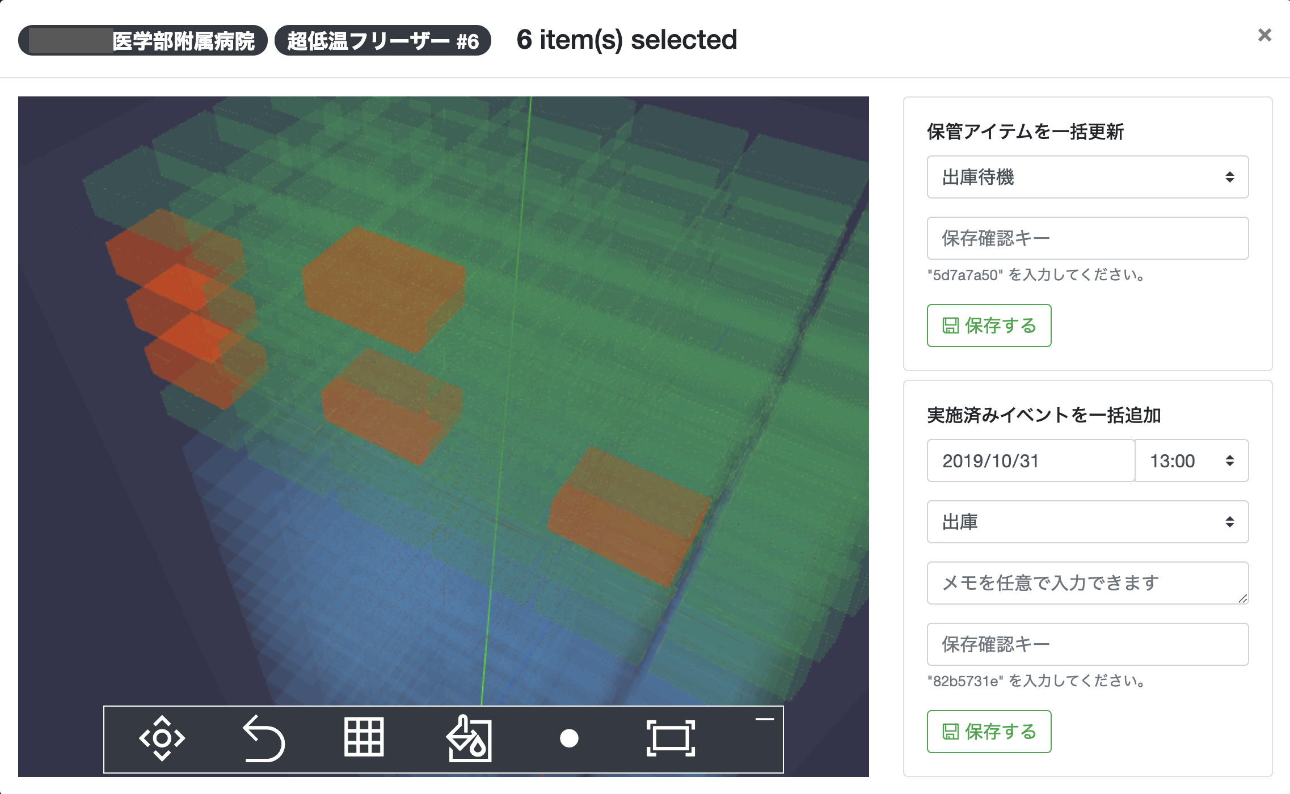Image resolution: width=1290 pixels, height=794 pixels.
Task: Select the orange box at lower right of viewer
Action: pyautogui.click(x=629, y=516)
